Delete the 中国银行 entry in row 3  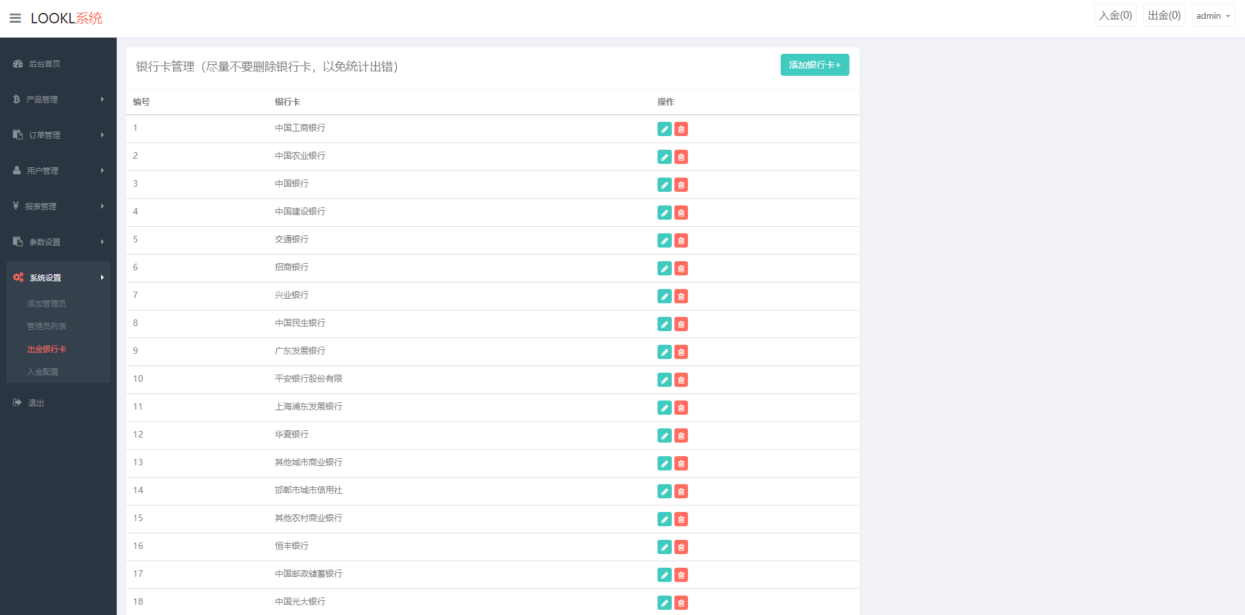(681, 185)
